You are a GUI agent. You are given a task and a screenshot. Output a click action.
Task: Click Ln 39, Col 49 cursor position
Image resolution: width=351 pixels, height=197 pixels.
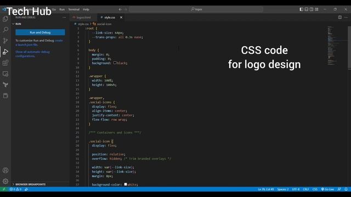[265, 189]
